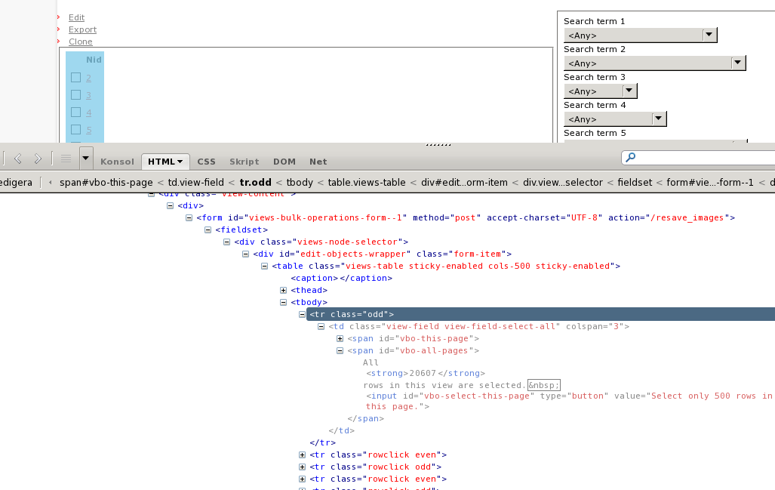
Task: Expand the span vbo-this-page node
Action: [x=340, y=338]
